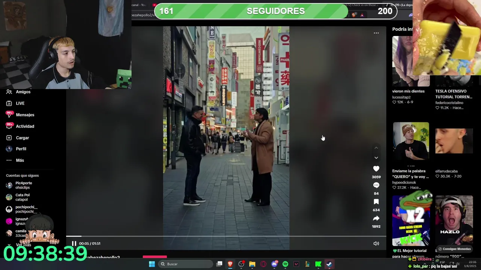Click the Consigue Monedas button
The image size is (481, 270).
[454, 249]
